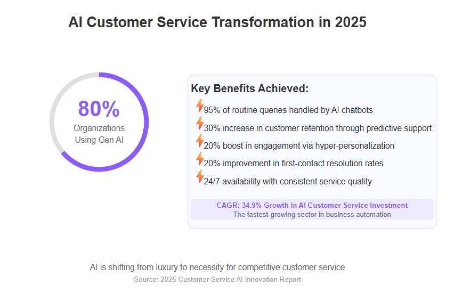This screenshot has height=292, width=454.
Task: Select the hyper-personalization engagement benefit text
Action: click(x=299, y=145)
